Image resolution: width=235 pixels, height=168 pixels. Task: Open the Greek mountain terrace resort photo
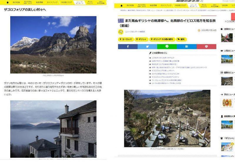167,118
